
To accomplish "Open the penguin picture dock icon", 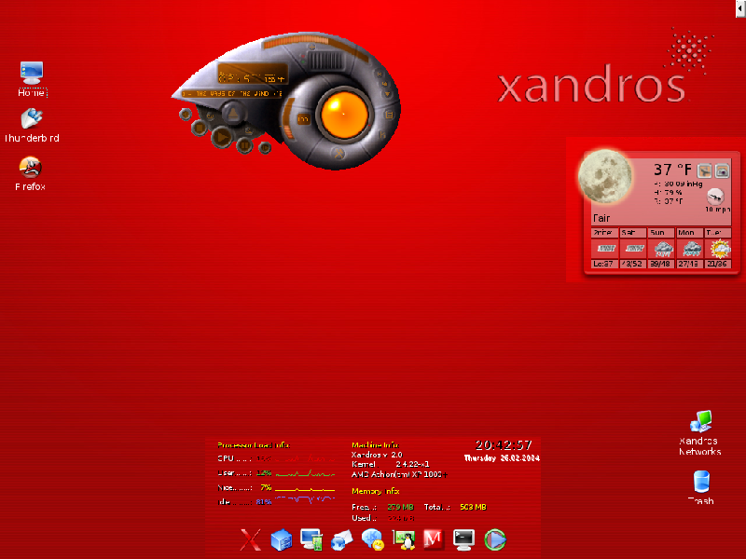I will [404, 540].
